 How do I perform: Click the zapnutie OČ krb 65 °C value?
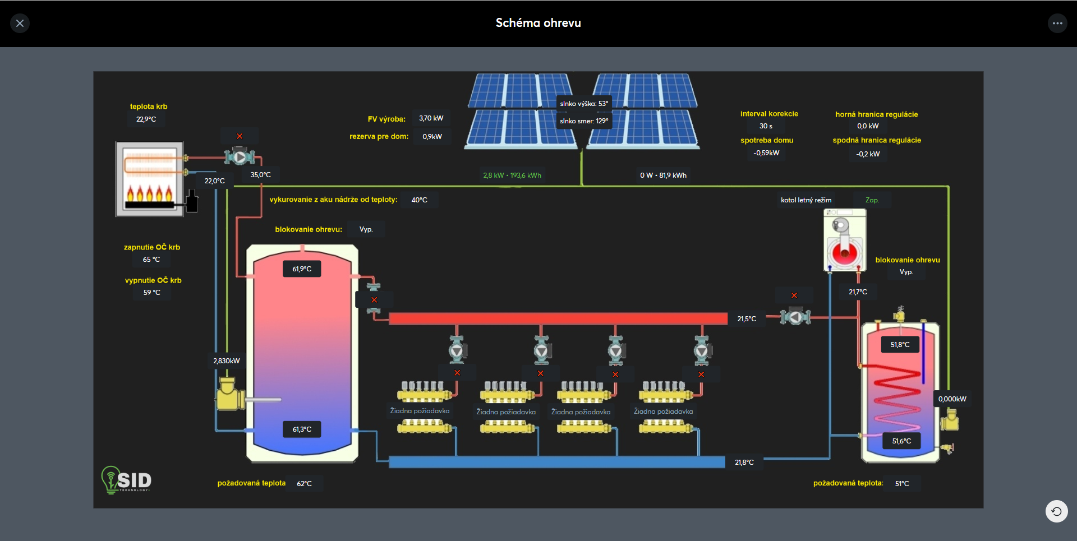point(151,260)
